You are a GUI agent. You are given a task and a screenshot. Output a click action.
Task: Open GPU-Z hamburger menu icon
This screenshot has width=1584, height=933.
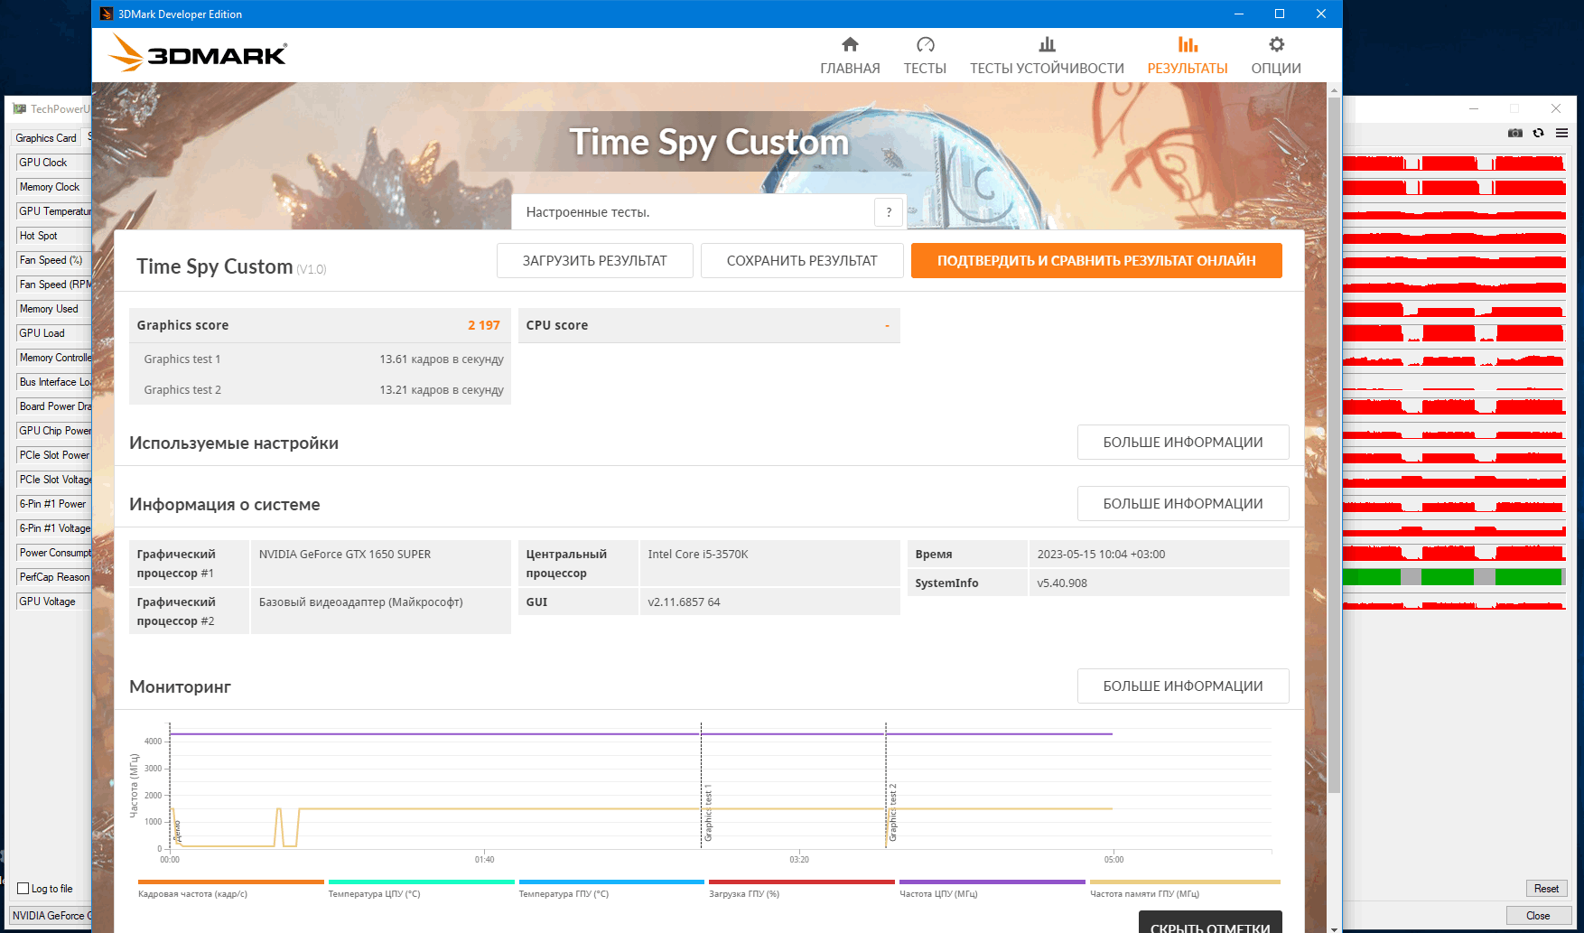[1561, 133]
